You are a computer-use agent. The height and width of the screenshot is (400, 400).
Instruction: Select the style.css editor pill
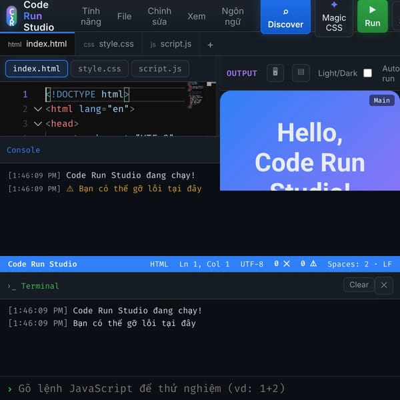(x=99, y=69)
